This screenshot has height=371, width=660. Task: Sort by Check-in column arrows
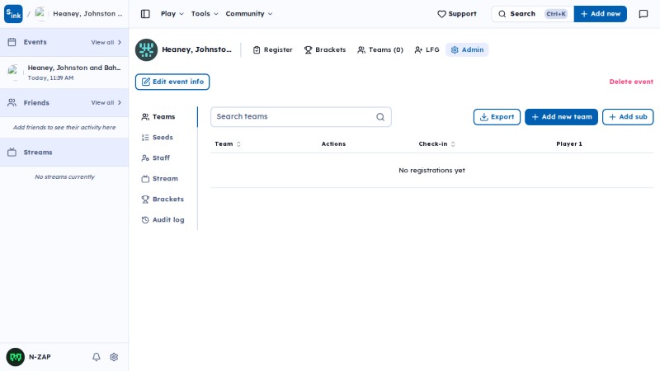453,143
